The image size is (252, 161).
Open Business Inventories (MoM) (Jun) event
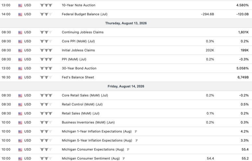coord(88,122)
